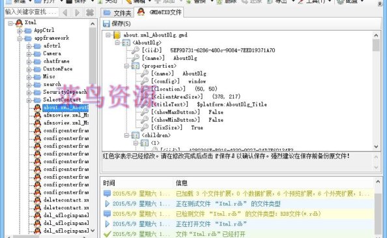
Task: Click the 保存(S) save button
Action: point(117,23)
